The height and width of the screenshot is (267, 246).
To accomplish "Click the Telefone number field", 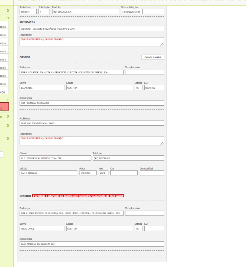I will [x=128, y=158].
